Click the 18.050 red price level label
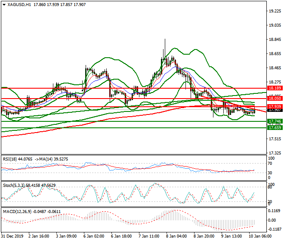Viewport: 284px width, 241px height. [275, 99]
